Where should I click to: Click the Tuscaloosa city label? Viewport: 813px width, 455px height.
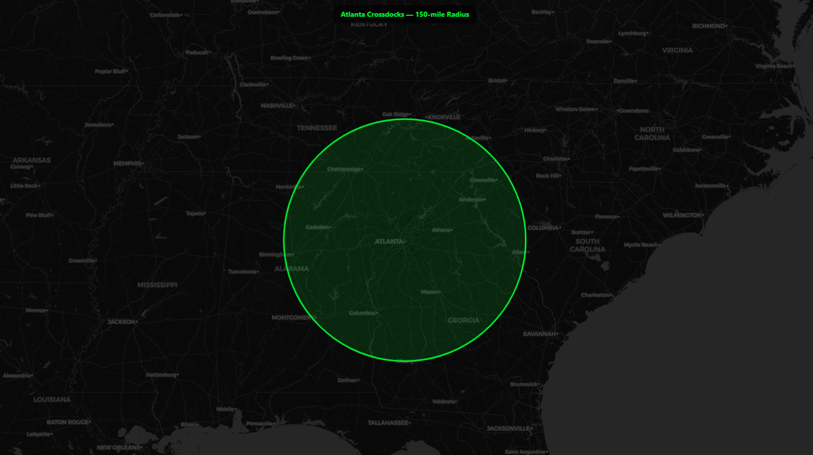pyautogui.click(x=242, y=272)
